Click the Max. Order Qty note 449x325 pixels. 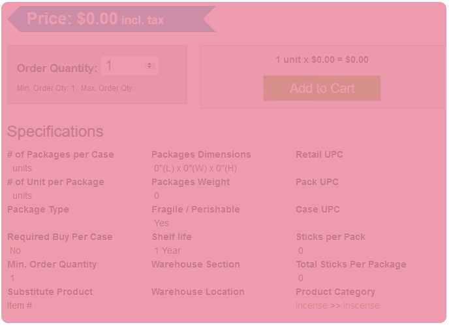[107, 88]
